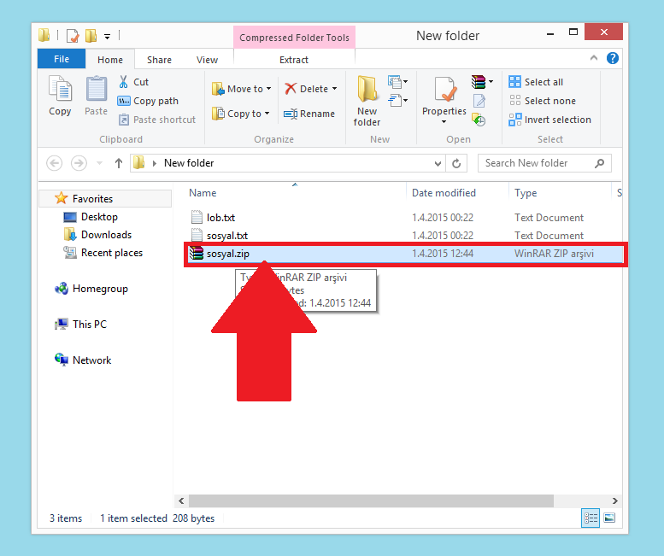Click the left scroll arrow
The width and height of the screenshot is (664, 556).
pyautogui.click(x=181, y=500)
